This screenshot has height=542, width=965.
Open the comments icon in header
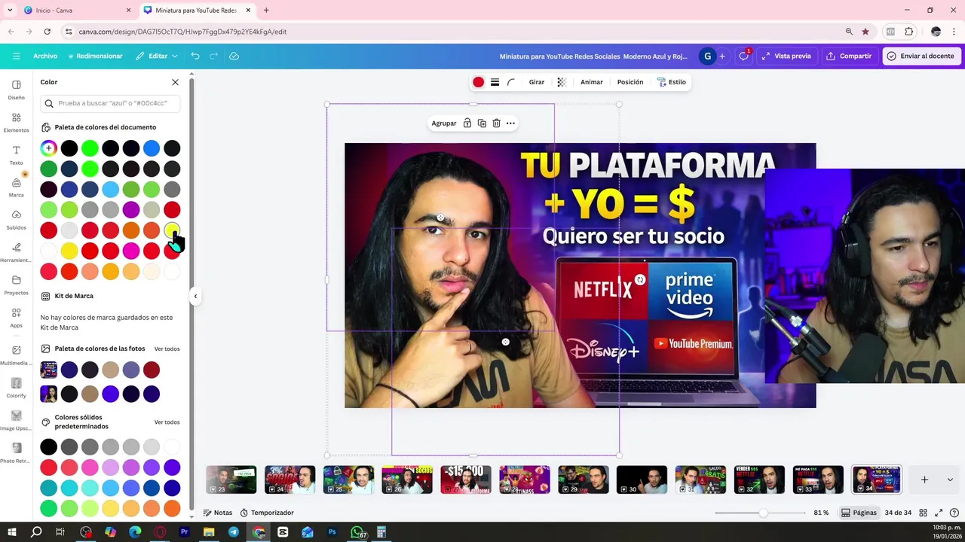click(x=743, y=56)
